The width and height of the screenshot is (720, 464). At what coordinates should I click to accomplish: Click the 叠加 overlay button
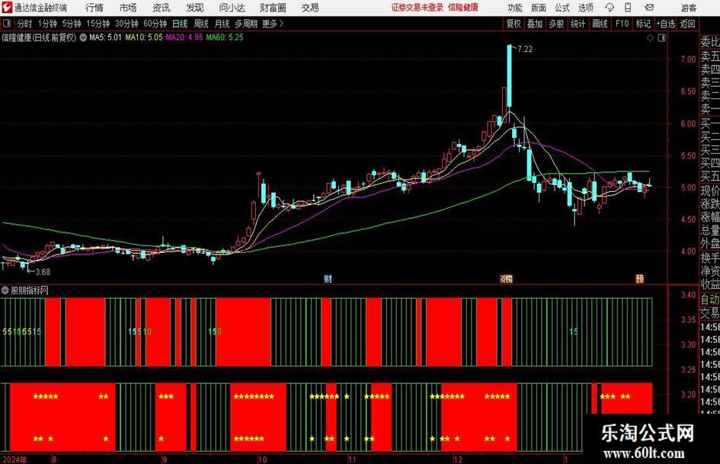click(535, 24)
